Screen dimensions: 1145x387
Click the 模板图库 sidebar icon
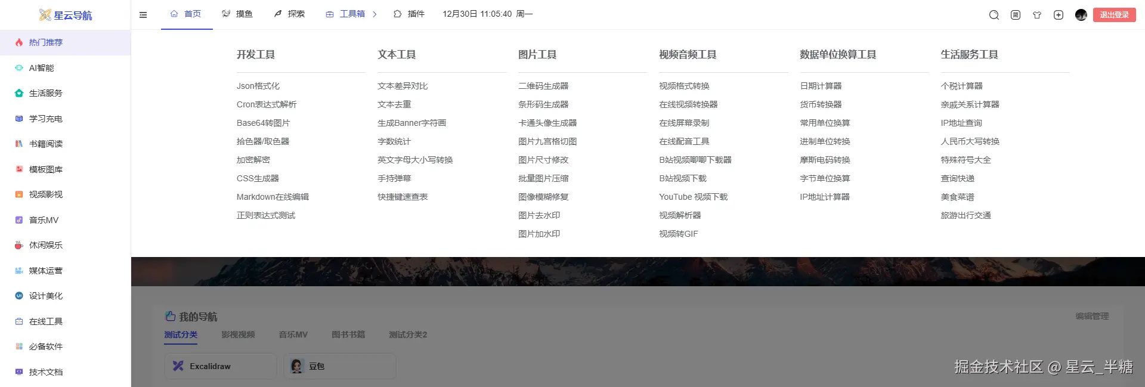tap(19, 169)
